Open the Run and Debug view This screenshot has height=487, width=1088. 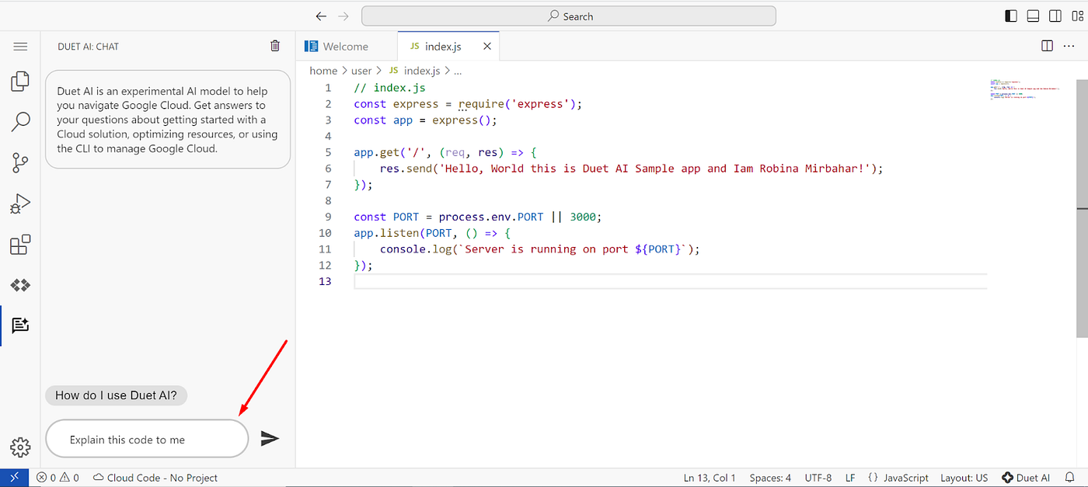tap(20, 203)
